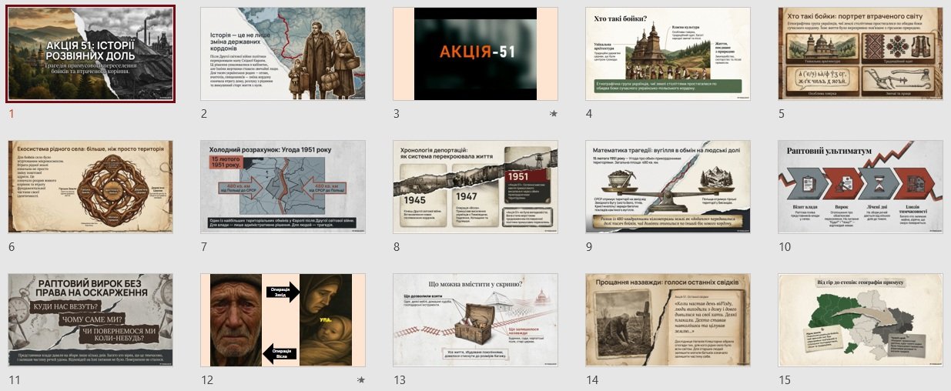
Task: Click the slide number 1 label
Action: click(x=12, y=114)
